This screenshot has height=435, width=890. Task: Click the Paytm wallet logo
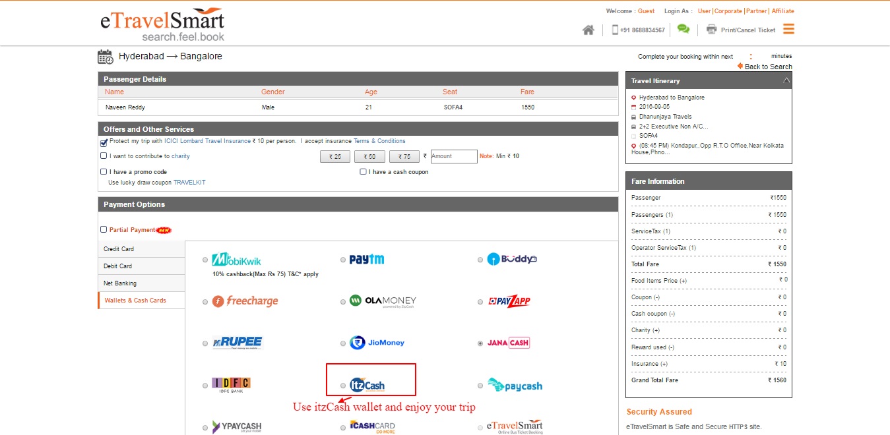click(x=367, y=259)
